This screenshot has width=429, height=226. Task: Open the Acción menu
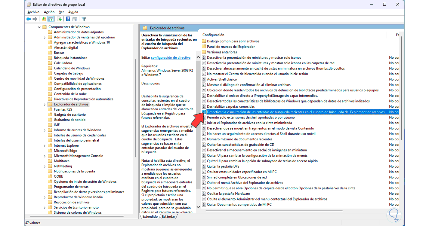49,12
